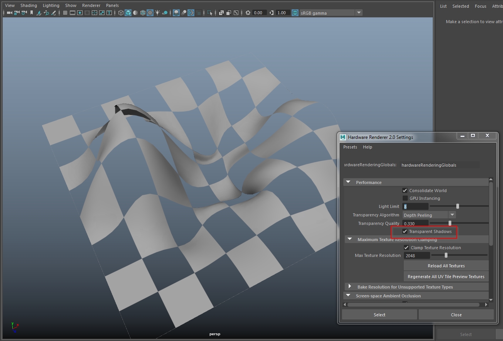Viewport: 503px width, 341px height.
Task: Expand Bake Resolution for Unsupported Texture Types
Action: [350, 287]
